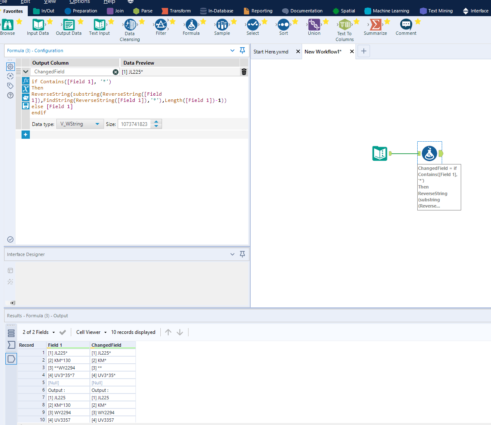Click the help question mark in Formula configuration

[10, 95]
